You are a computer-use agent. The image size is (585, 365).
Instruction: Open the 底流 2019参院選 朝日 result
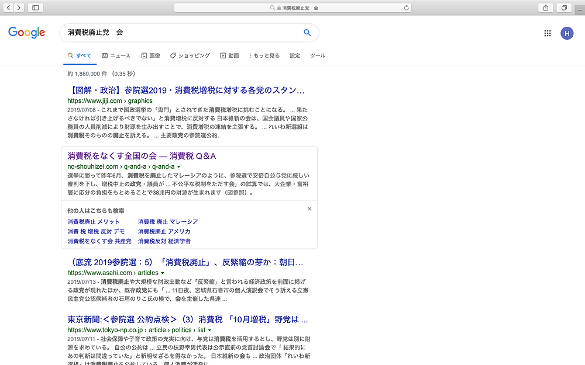185,262
